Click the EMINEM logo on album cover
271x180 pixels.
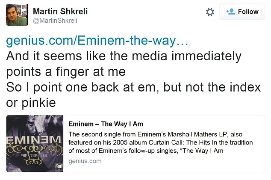(x=35, y=140)
